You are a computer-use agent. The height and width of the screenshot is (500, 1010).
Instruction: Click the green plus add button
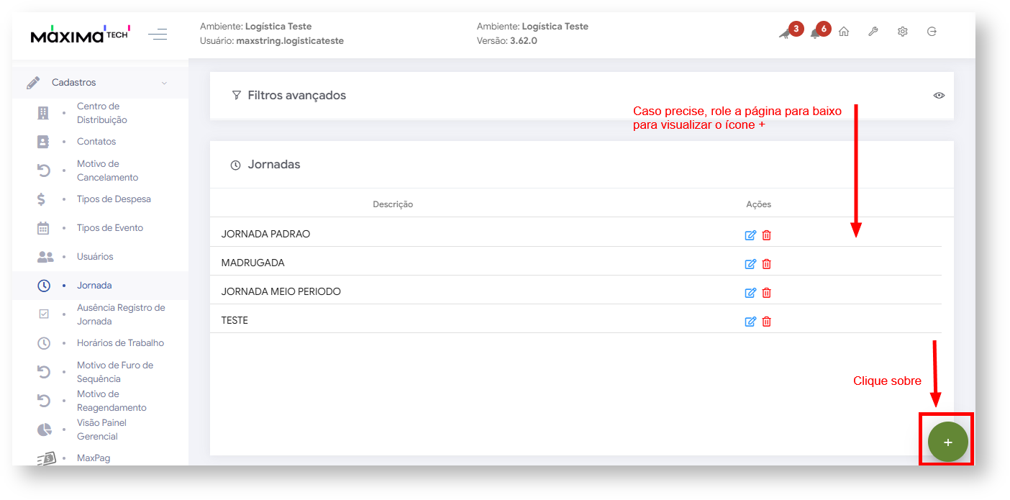(947, 442)
